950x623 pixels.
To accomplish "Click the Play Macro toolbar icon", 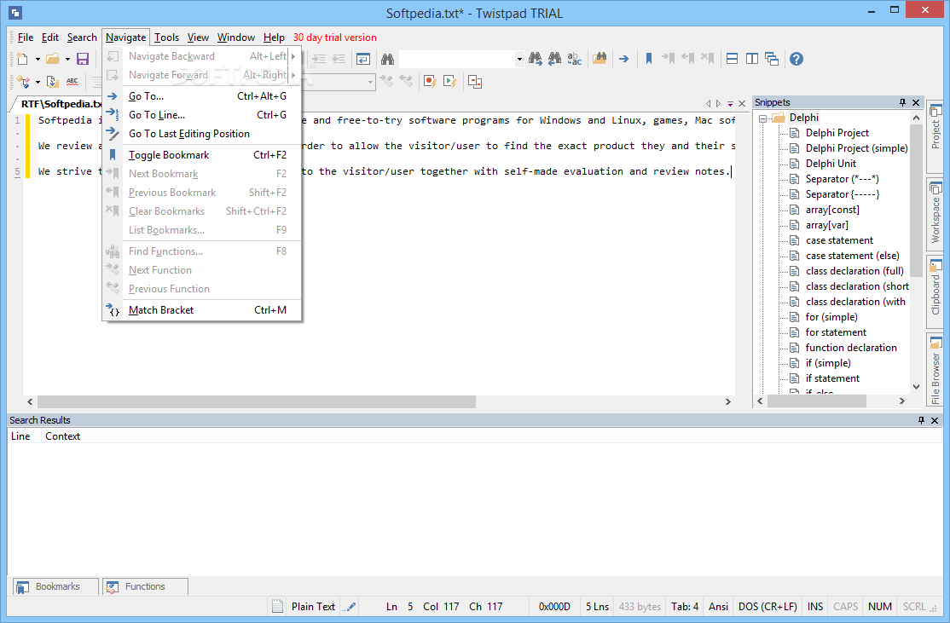I will [x=449, y=81].
